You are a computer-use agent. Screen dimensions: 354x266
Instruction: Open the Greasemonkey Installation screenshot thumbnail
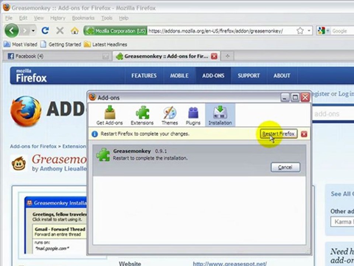[x=56, y=225]
